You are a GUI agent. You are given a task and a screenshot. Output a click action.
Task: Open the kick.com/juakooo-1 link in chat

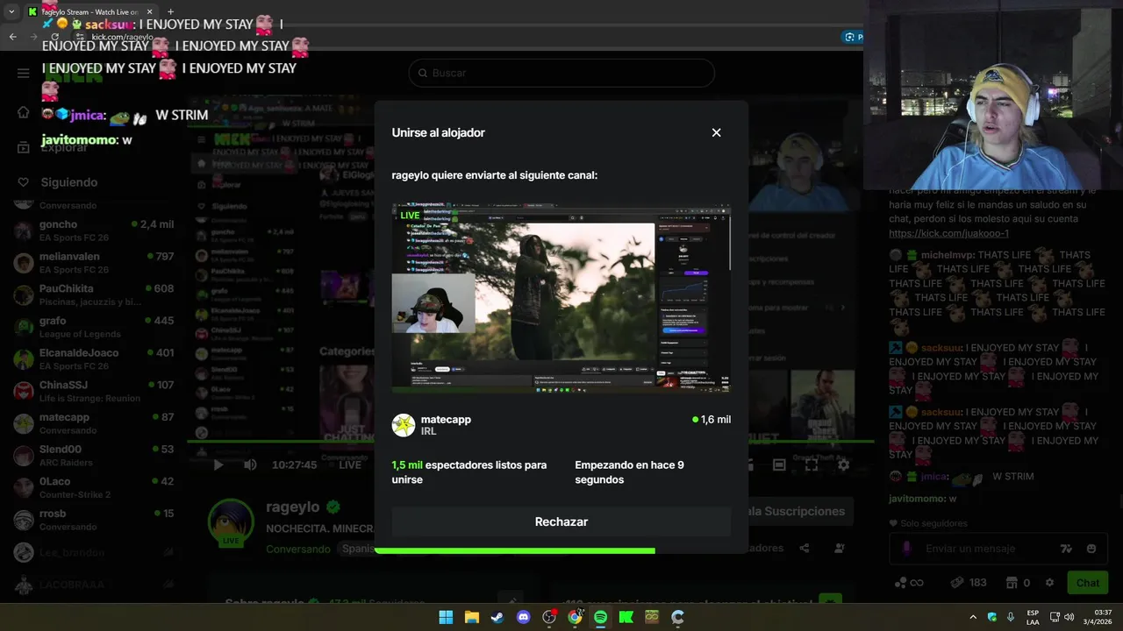(x=948, y=233)
